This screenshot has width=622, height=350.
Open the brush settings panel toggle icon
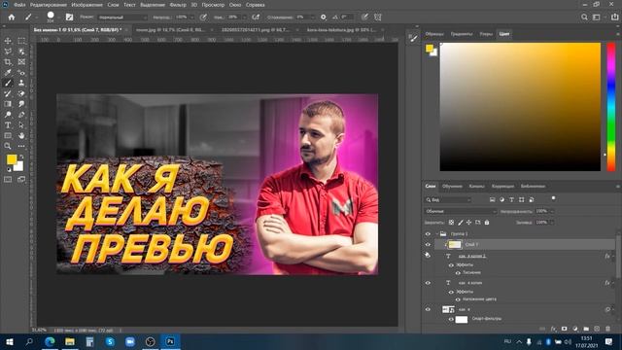click(x=69, y=17)
